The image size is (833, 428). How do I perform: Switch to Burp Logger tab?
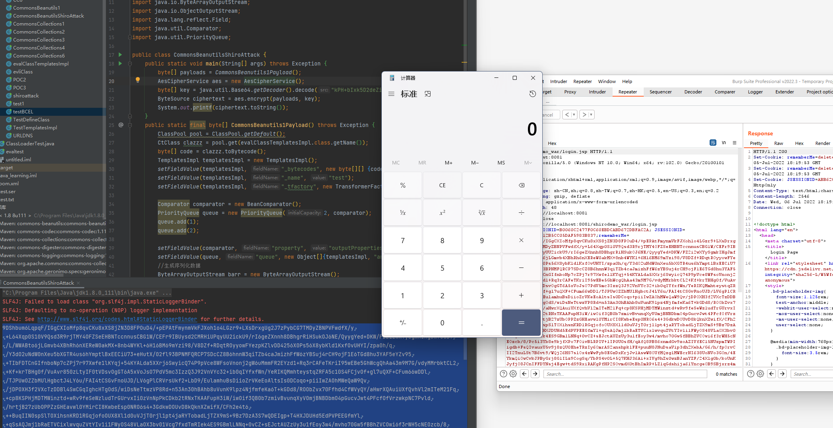click(755, 92)
